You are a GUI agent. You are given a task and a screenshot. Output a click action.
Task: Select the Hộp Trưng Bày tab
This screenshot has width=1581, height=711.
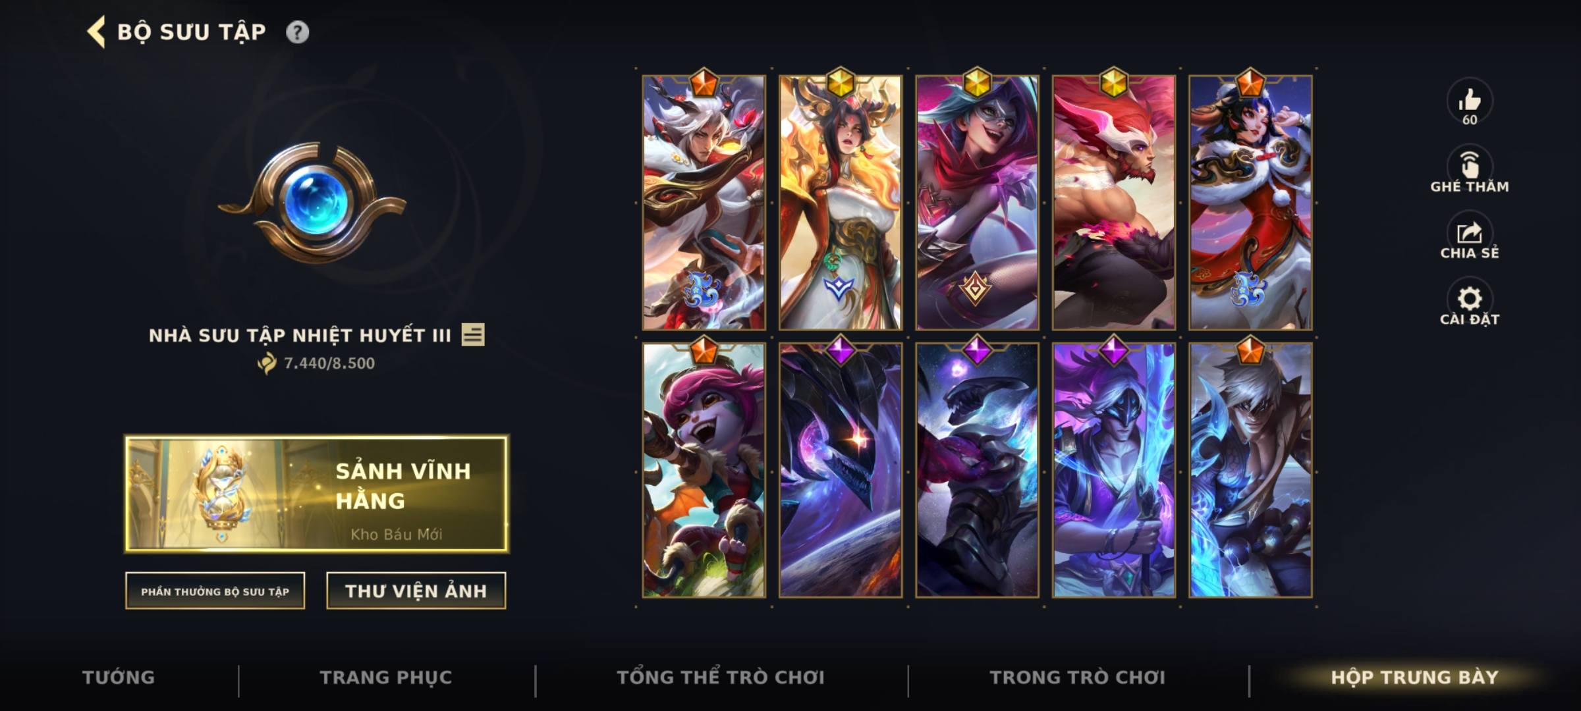click(1414, 677)
